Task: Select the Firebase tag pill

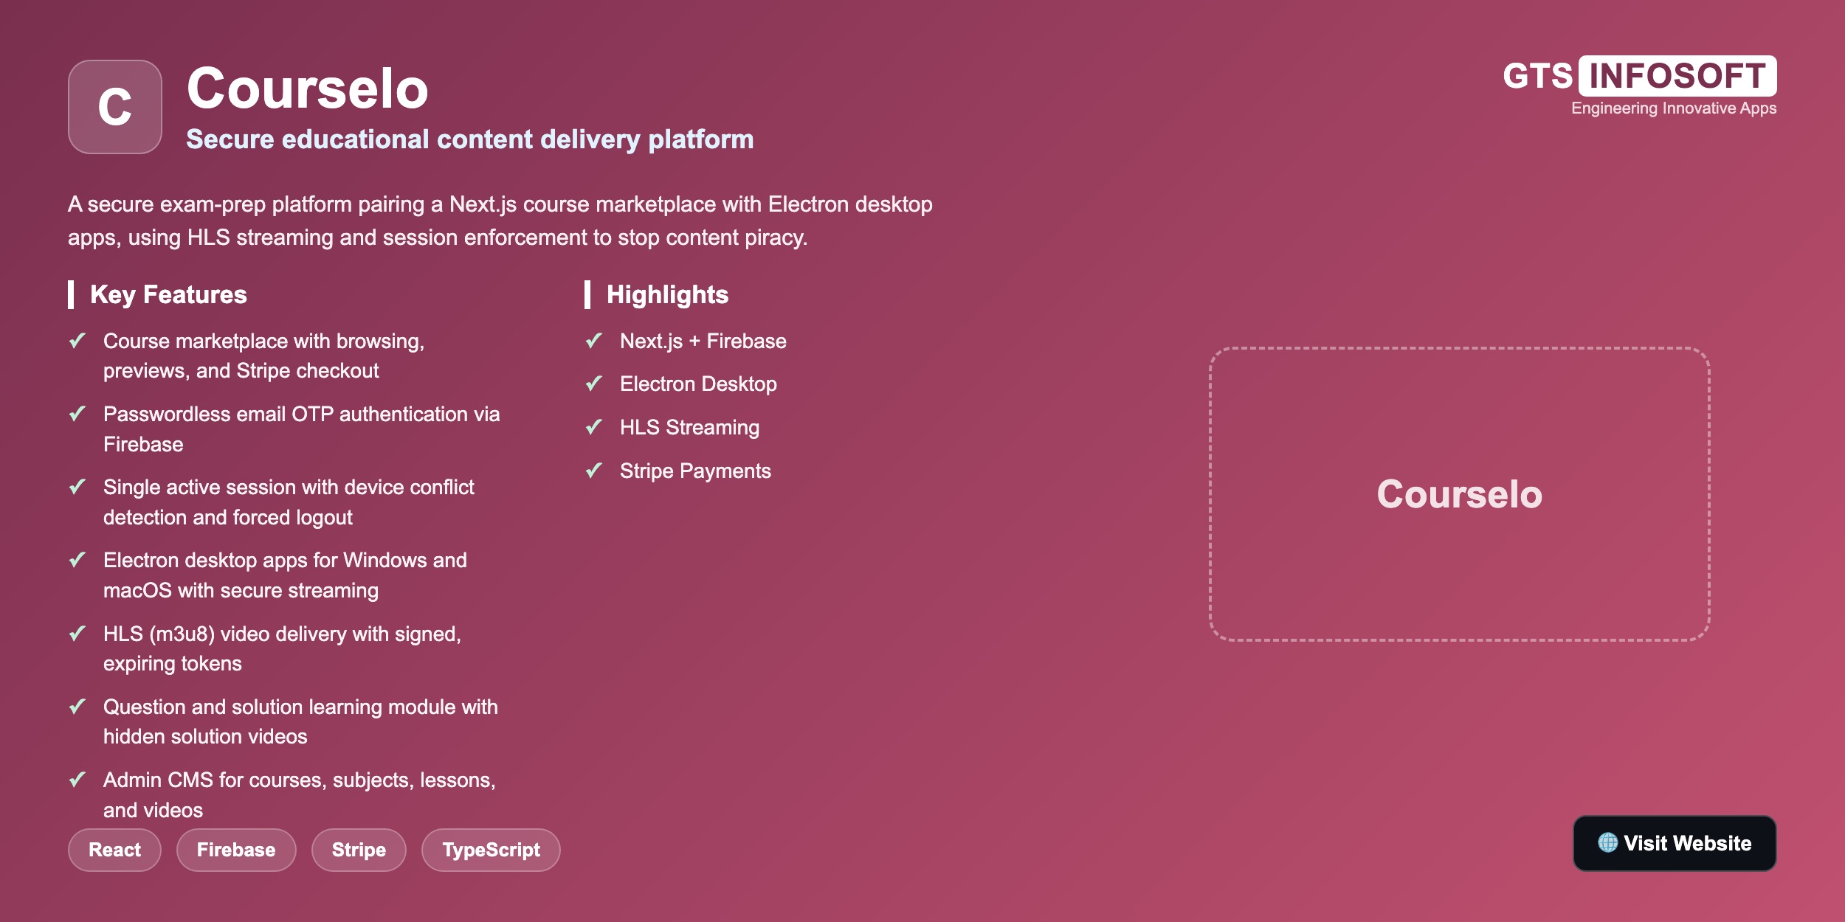Action: point(236,850)
